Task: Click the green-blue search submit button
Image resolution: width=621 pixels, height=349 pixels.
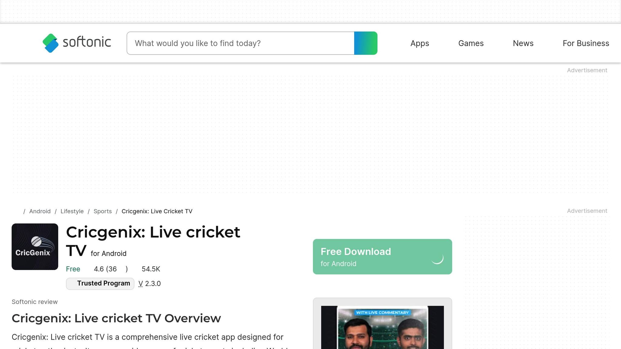Action: coord(366,43)
